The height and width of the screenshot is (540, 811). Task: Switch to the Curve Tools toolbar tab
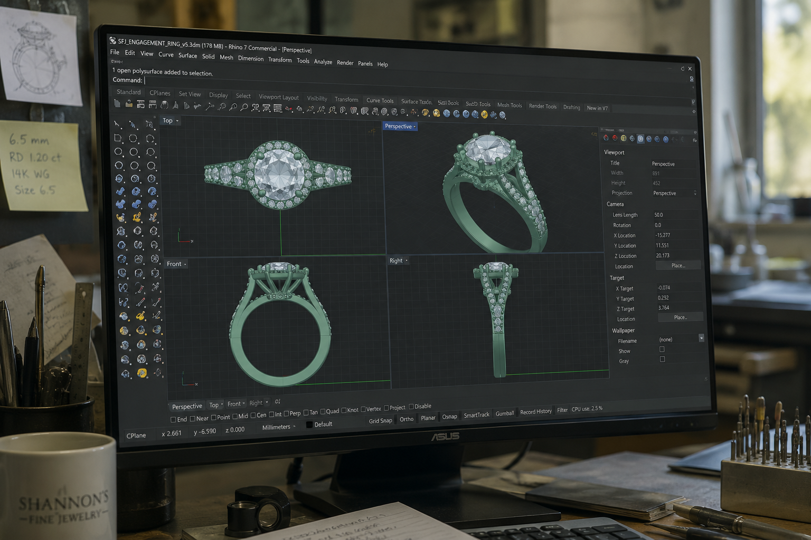coord(380,101)
